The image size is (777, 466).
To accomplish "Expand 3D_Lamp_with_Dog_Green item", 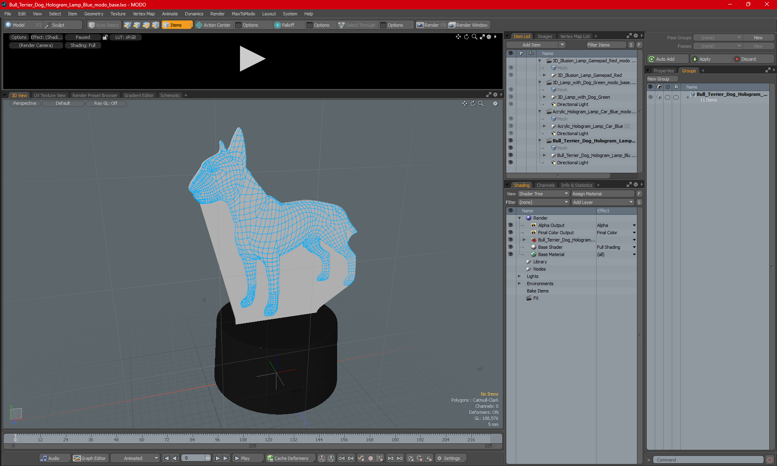I will 544,97.
